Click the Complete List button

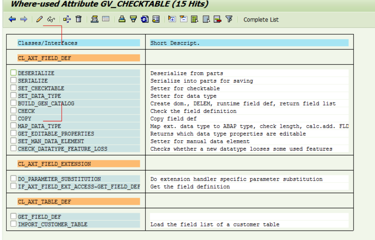[261, 20]
